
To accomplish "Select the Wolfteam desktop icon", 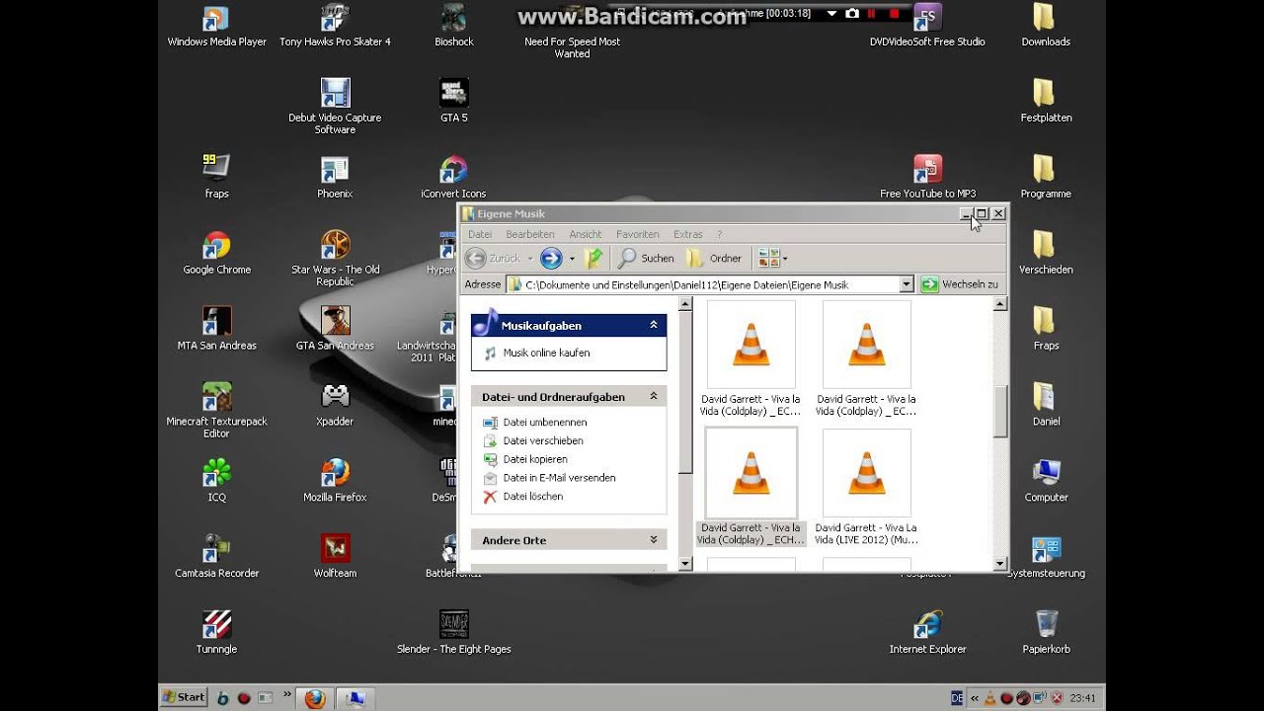I will tap(335, 557).
